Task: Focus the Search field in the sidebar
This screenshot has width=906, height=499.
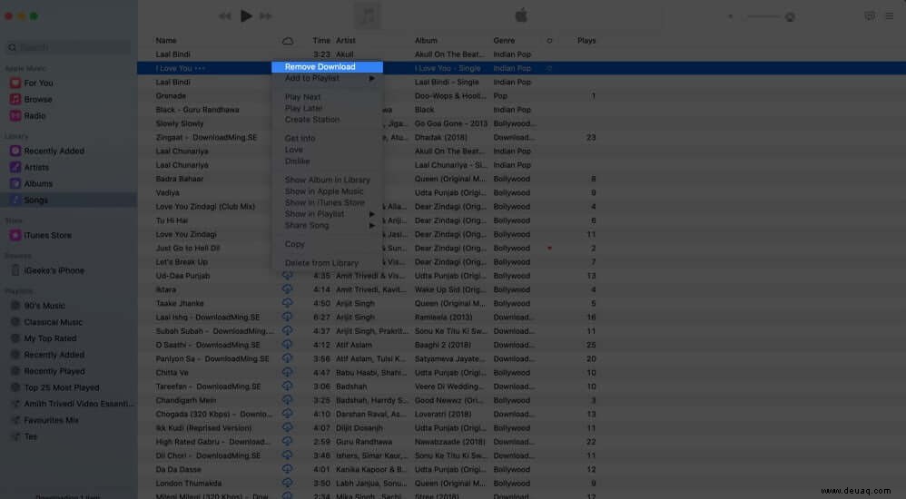Action: click(68, 47)
